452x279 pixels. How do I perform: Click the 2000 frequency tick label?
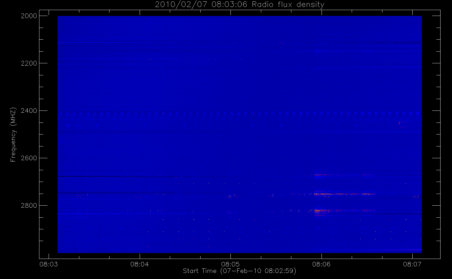click(29, 16)
